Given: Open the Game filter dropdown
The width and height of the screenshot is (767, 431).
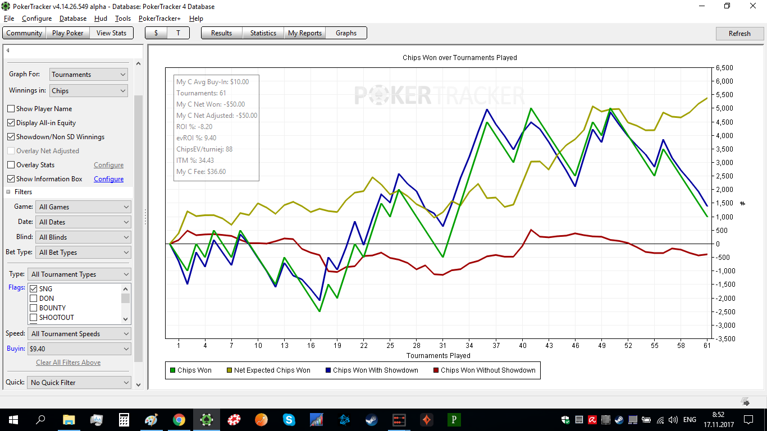Looking at the screenshot, I should pyautogui.click(x=83, y=207).
